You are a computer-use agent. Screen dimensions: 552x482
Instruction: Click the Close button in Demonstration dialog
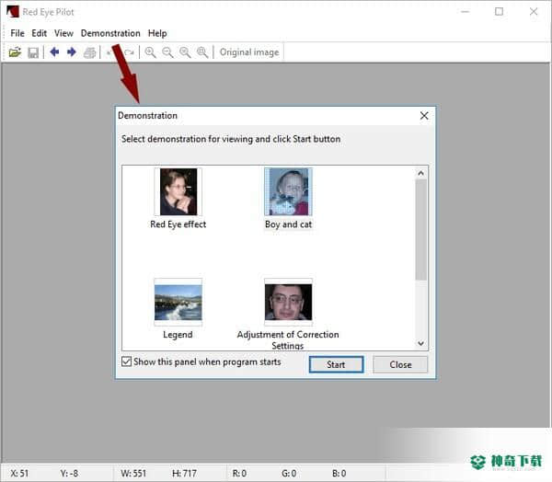point(400,364)
